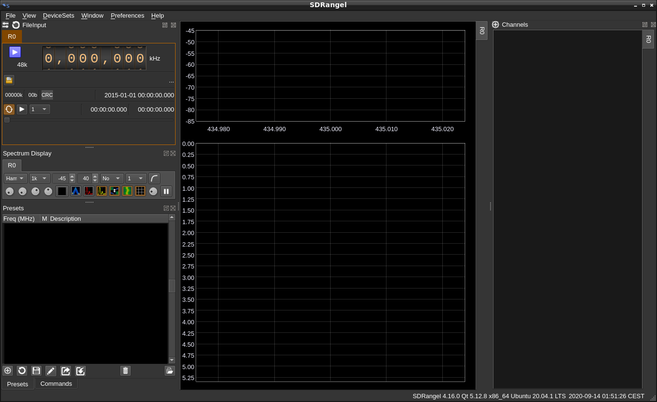This screenshot has height=402, width=657.
Task: Float the Spectrum Display panel
Action: pyautogui.click(x=166, y=154)
